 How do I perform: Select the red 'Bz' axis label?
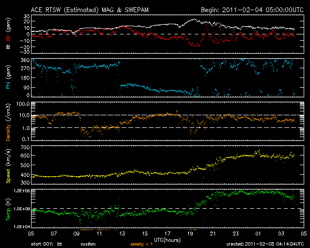8,38
